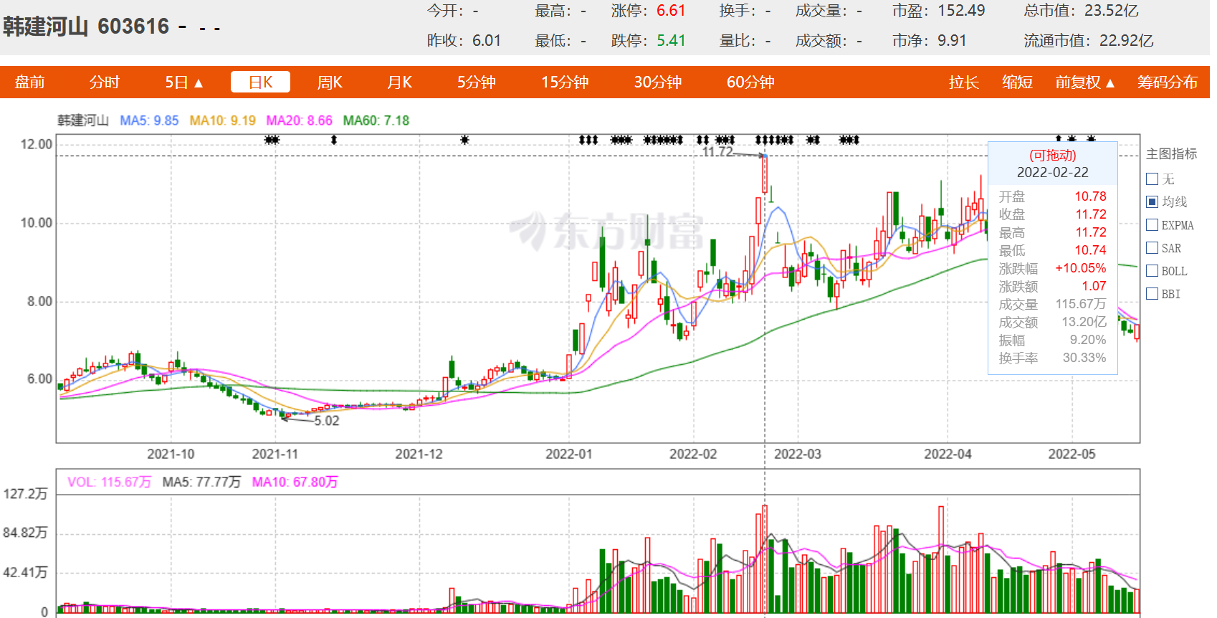This screenshot has height=618, width=1217.
Task: Click the draggable 2022-02-22 info box header
Action: pos(1052,163)
